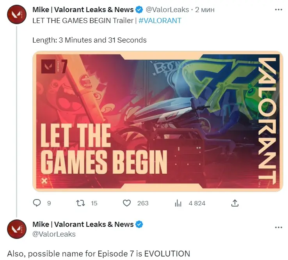Open the Let The Games Begin image
Image resolution: width=288 pixels, height=260 pixels.
(x=158, y=121)
